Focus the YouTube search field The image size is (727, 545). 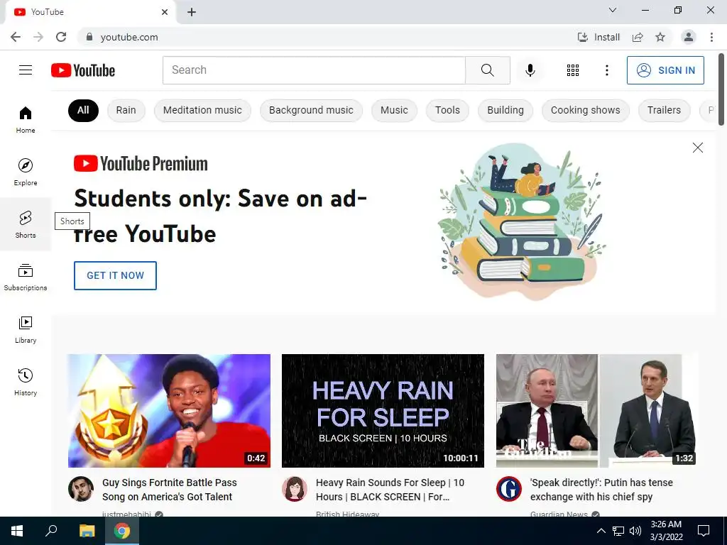coord(314,70)
